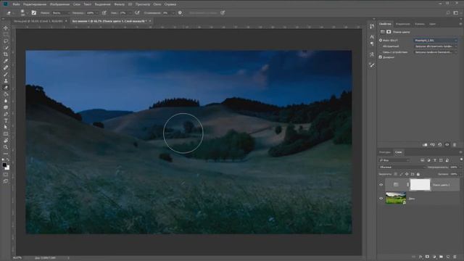Click the layer mask thumbnail of Поиск цвета 1
Viewport: 464px width, 261px height.
point(420,185)
